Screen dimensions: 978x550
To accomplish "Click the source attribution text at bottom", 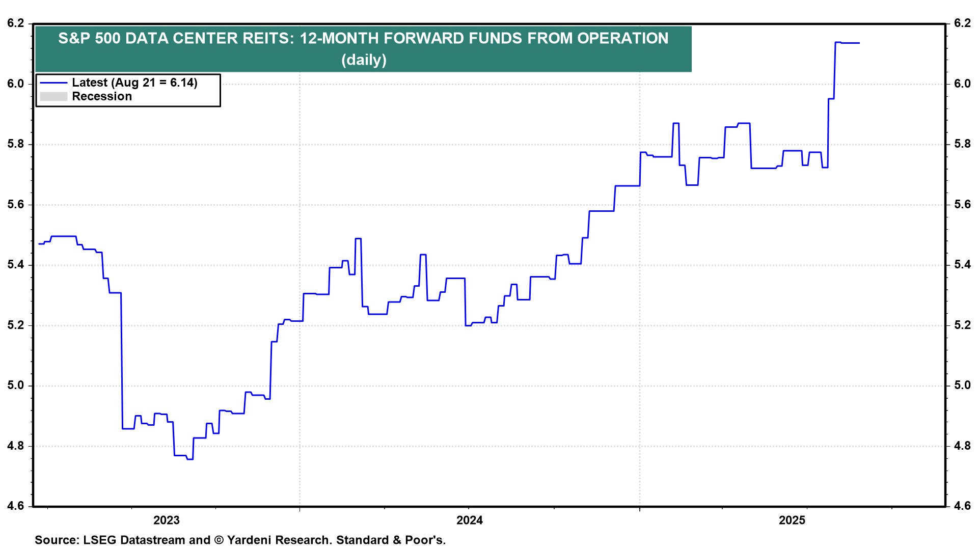I will (240, 540).
